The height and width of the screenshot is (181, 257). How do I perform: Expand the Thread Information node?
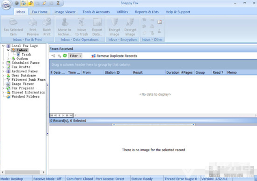click(3, 92)
